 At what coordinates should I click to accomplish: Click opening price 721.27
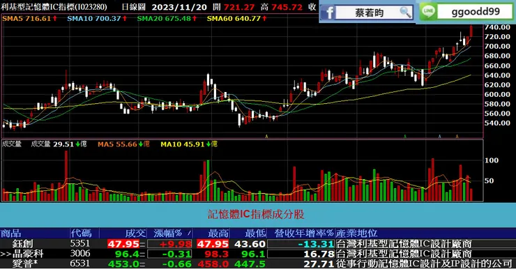coord(239,7)
